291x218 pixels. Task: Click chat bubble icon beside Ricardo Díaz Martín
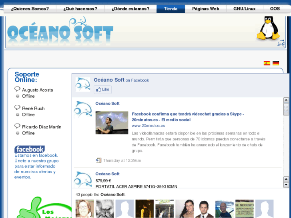click(17, 126)
